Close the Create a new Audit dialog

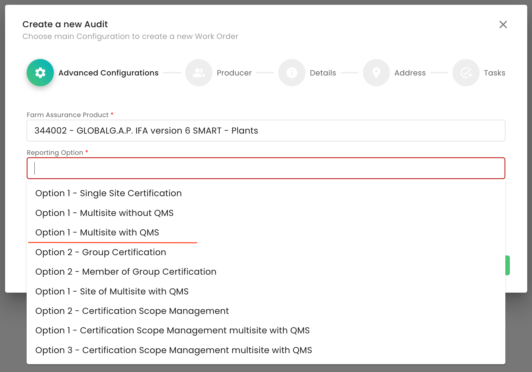503,25
